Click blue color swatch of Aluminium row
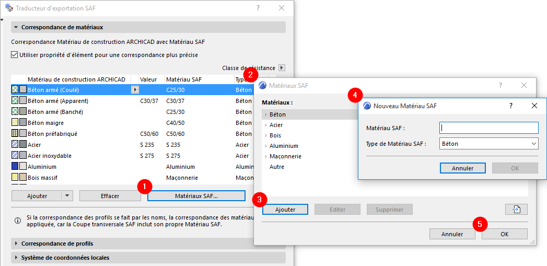Image resolution: width=547 pixels, height=266 pixels. coord(15,167)
